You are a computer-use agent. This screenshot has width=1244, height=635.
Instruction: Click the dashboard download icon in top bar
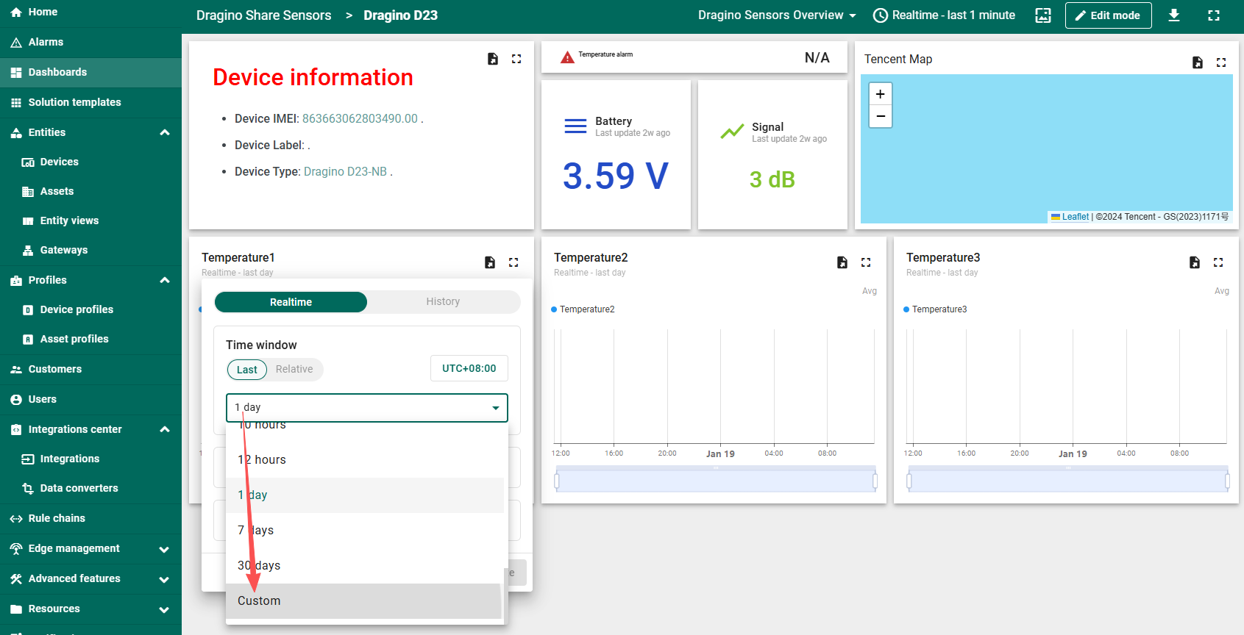(1174, 15)
